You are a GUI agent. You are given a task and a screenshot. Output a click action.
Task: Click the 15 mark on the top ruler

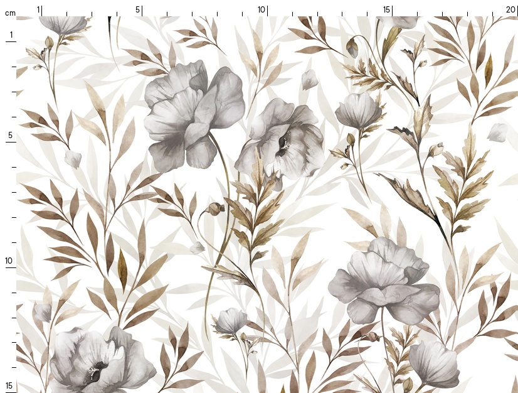386,9
